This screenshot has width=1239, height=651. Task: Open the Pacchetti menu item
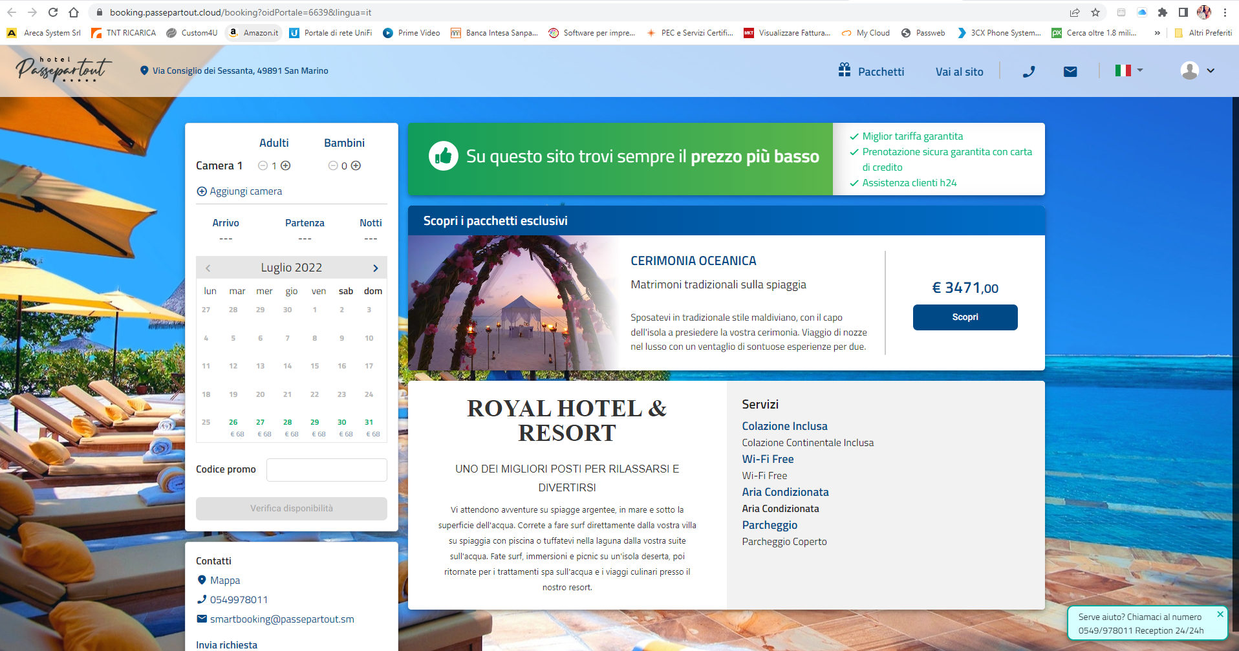click(x=871, y=71)
